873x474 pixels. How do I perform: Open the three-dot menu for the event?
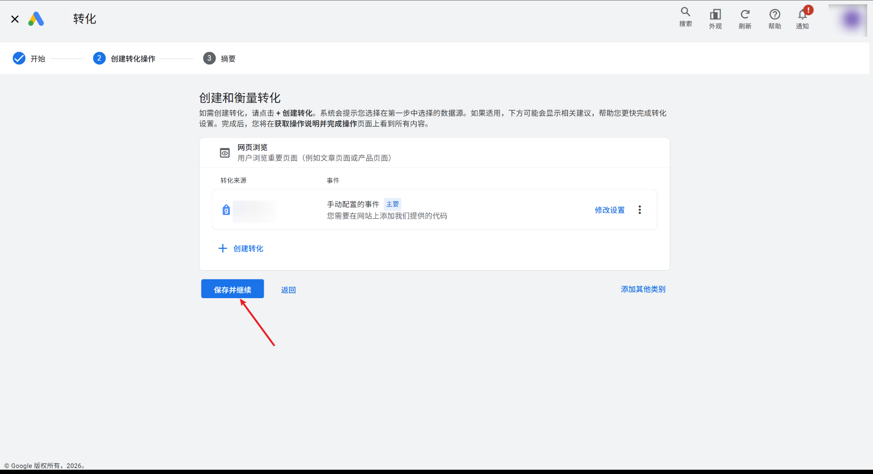(639, 210)
